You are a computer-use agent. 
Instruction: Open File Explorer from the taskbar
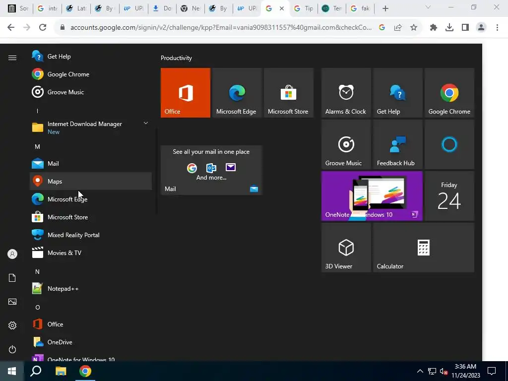tap(61, 371)
